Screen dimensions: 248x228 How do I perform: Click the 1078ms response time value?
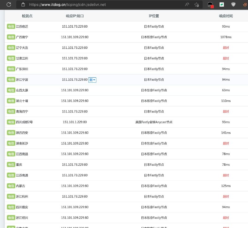(x=226, y=37)
